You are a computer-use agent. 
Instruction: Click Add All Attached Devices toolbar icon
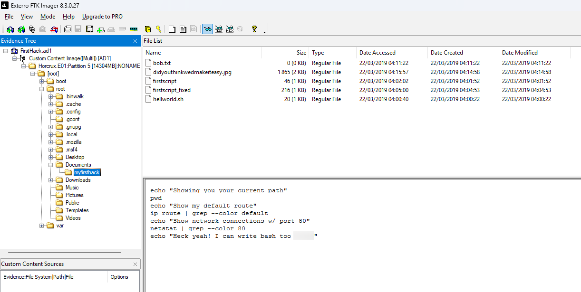21,29
